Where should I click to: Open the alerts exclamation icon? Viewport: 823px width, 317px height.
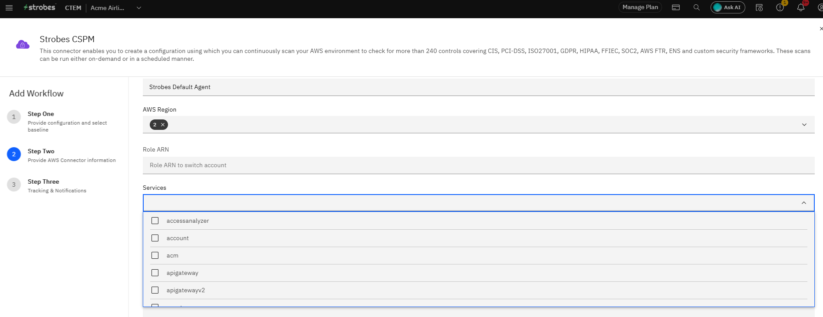[780, 7]
